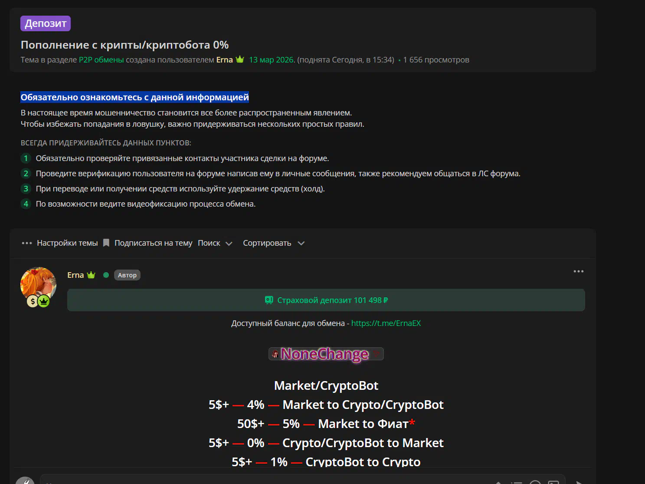The image size is (645, 484).
Task: Click the crown icon next to post author name
Action: click(x=91, y=275)
